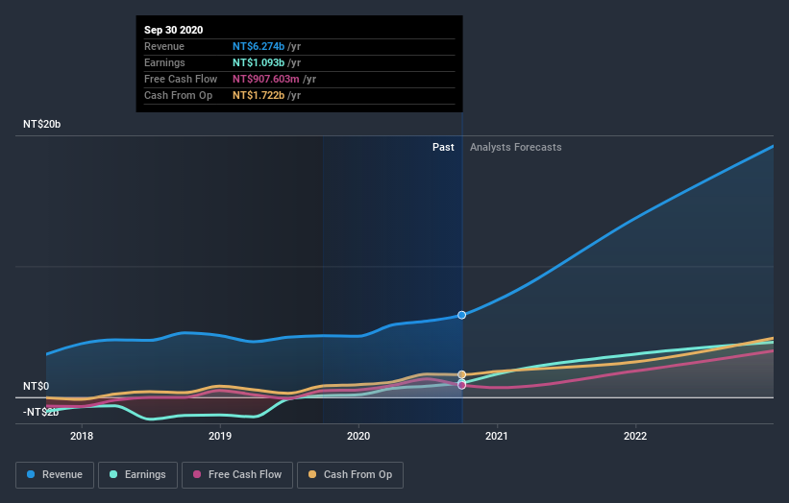Viewport: 789px width, 503px height.
Task: Click the NT$6.274b revenue value
Action: pos(259,46)
